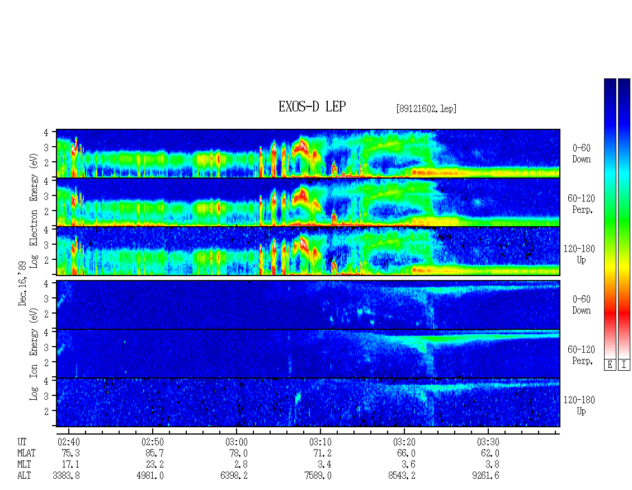Open the electron 60-120 Perp. spectrogram panel

(x=308, y=202)
